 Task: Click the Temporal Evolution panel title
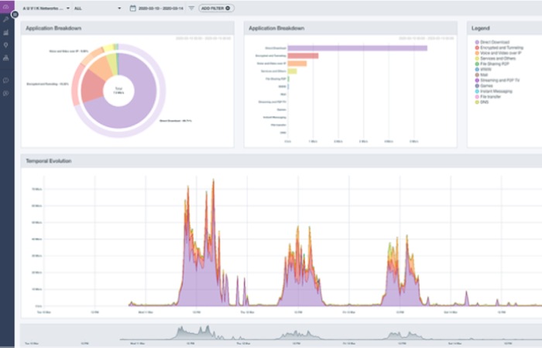[49, 161]
